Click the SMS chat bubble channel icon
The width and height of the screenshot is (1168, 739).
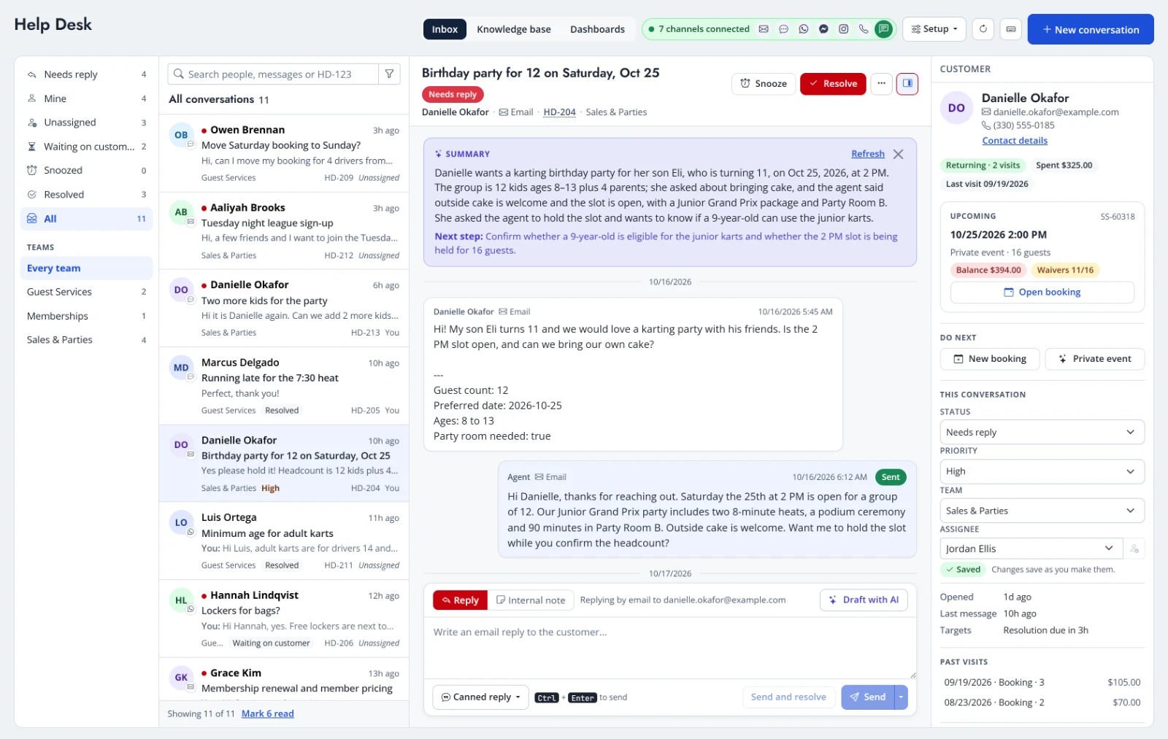click(783, 29)
